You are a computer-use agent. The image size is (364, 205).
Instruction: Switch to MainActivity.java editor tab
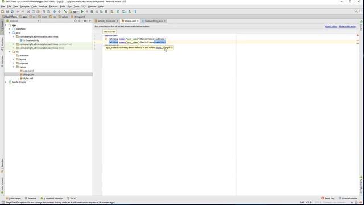click(x=154, y=21)
